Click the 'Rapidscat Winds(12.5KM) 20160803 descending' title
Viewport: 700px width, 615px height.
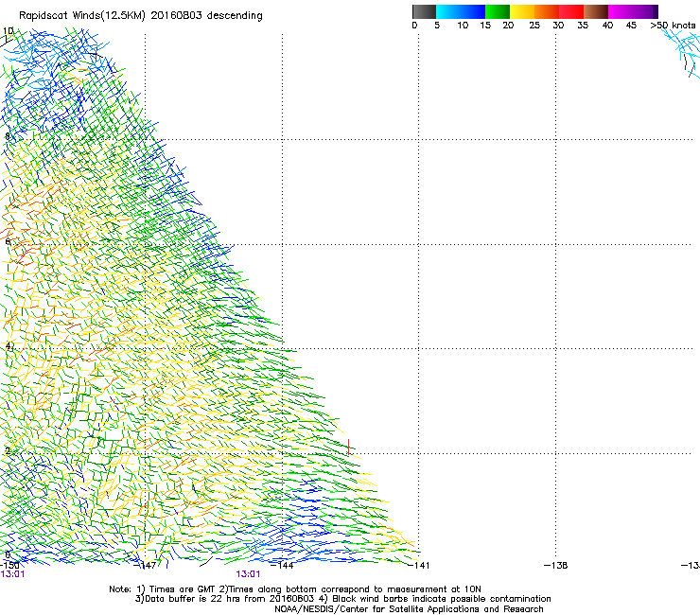tap(141, 16)
